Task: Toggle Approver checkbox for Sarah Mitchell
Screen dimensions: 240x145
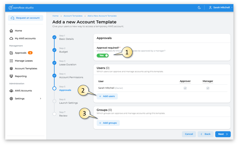Action: pos(185,88)
